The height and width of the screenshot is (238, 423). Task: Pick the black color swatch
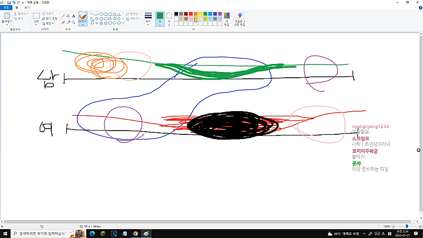pos(176,14)
